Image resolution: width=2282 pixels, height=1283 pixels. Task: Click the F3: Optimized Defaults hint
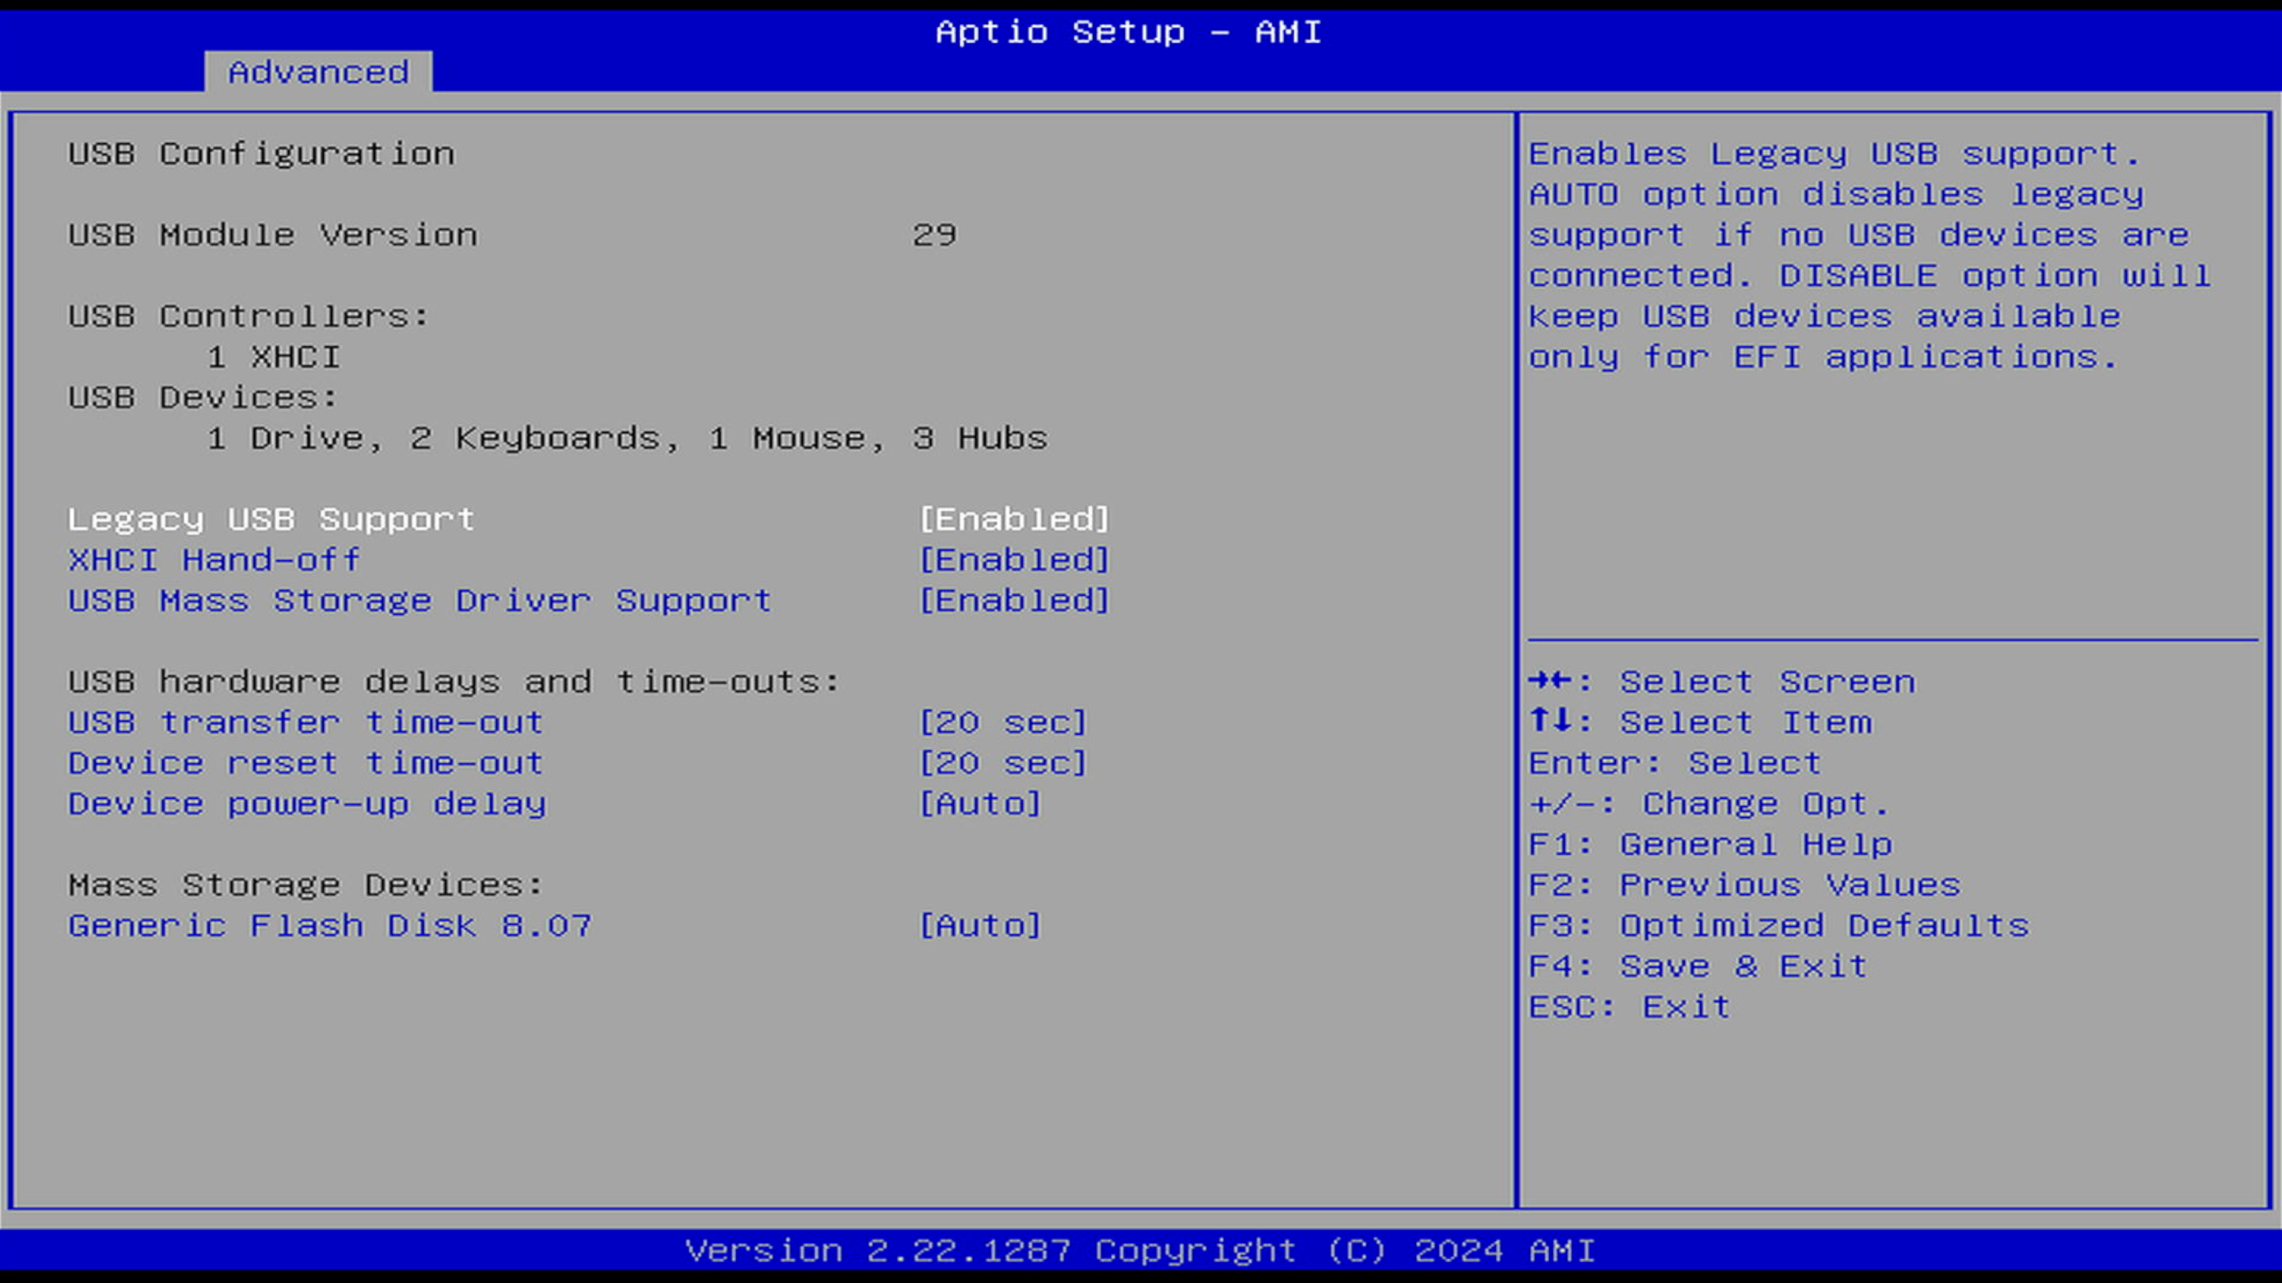(1778, 925)
